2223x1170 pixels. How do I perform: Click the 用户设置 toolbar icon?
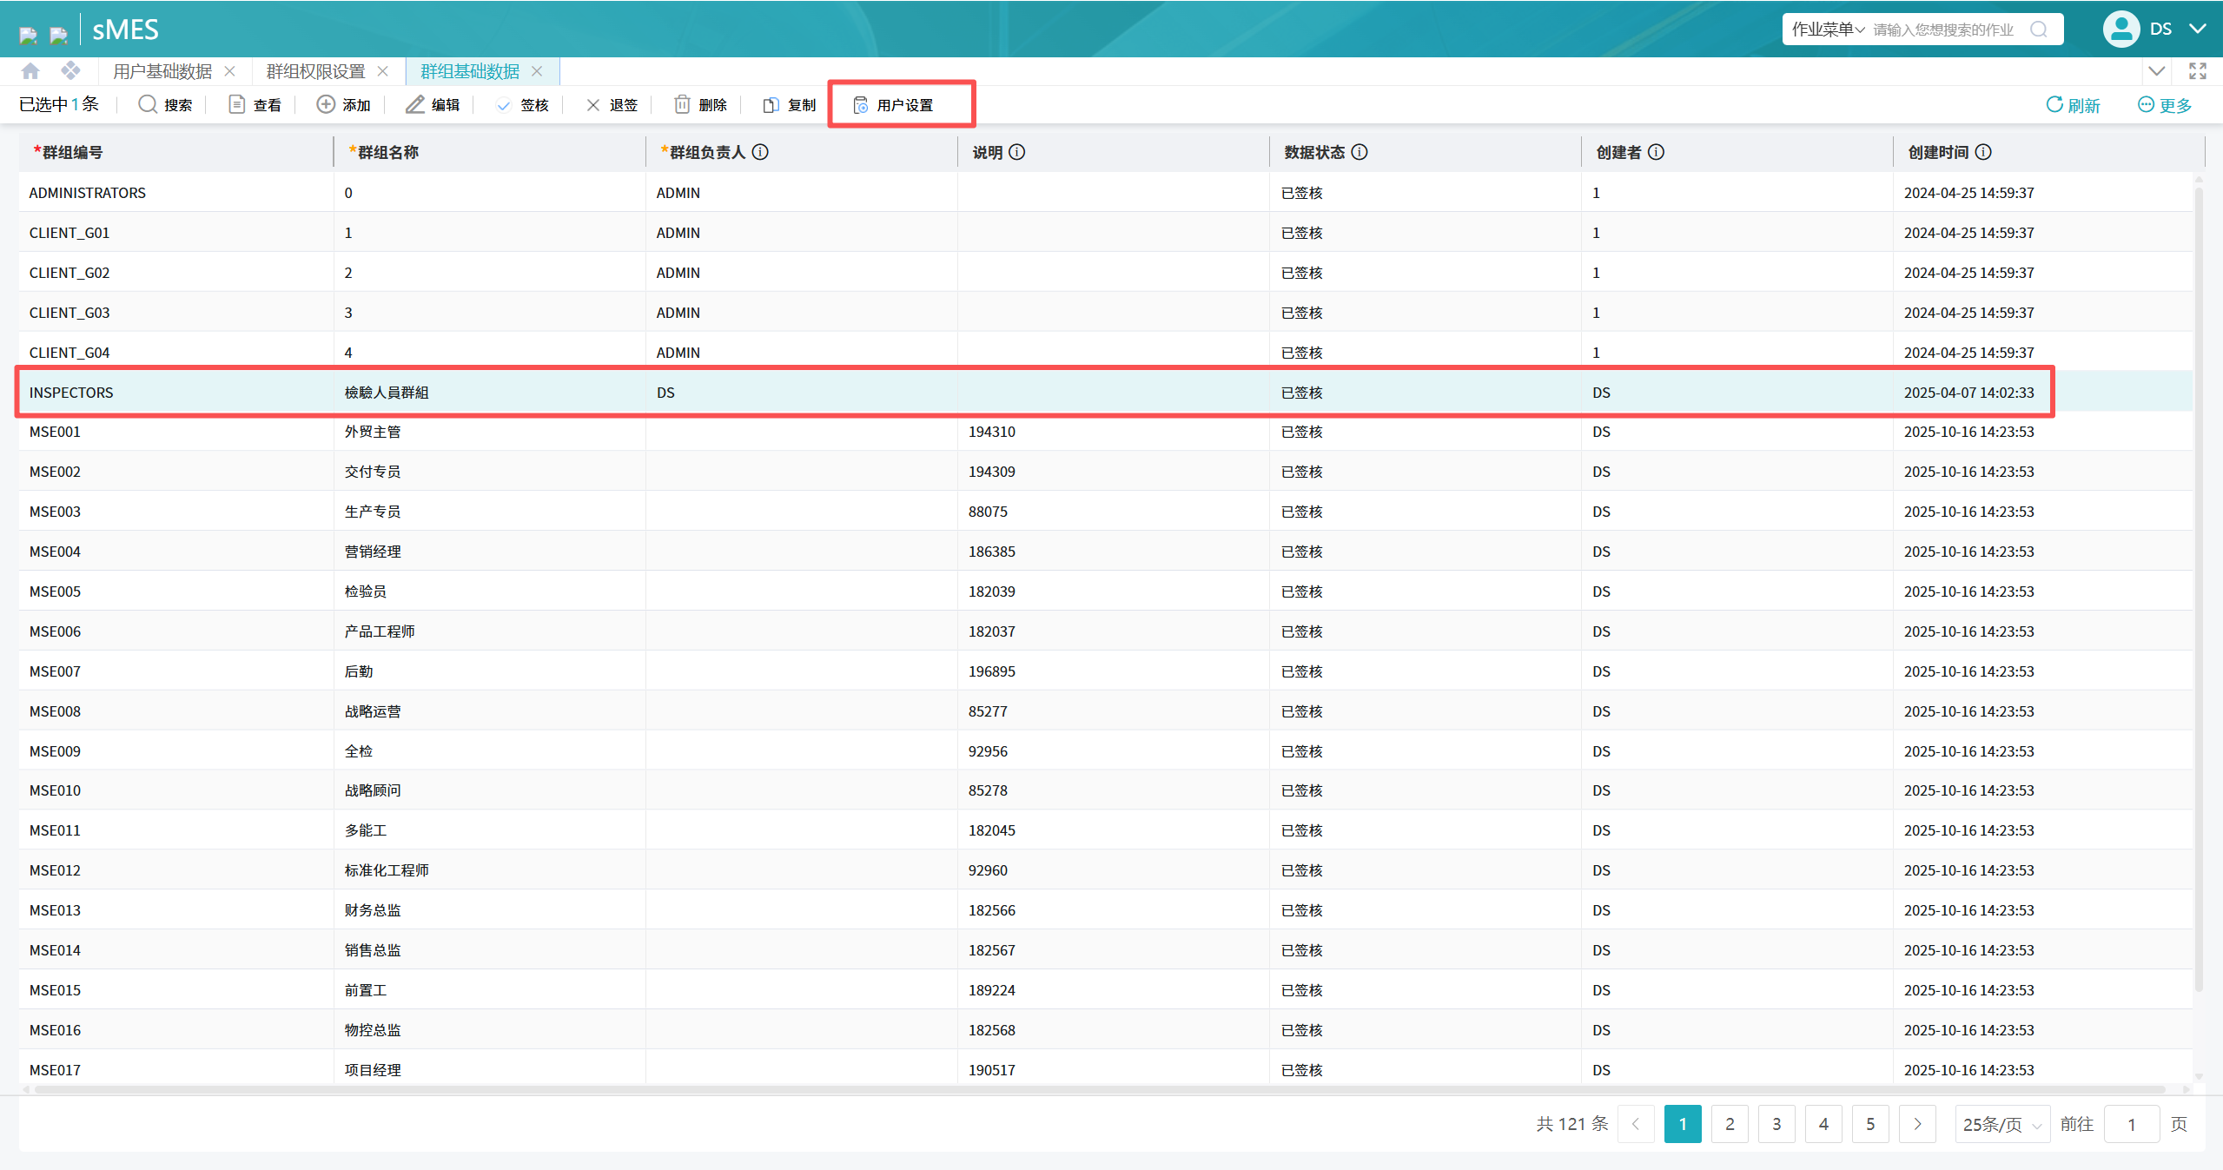[x=861, y=105]
